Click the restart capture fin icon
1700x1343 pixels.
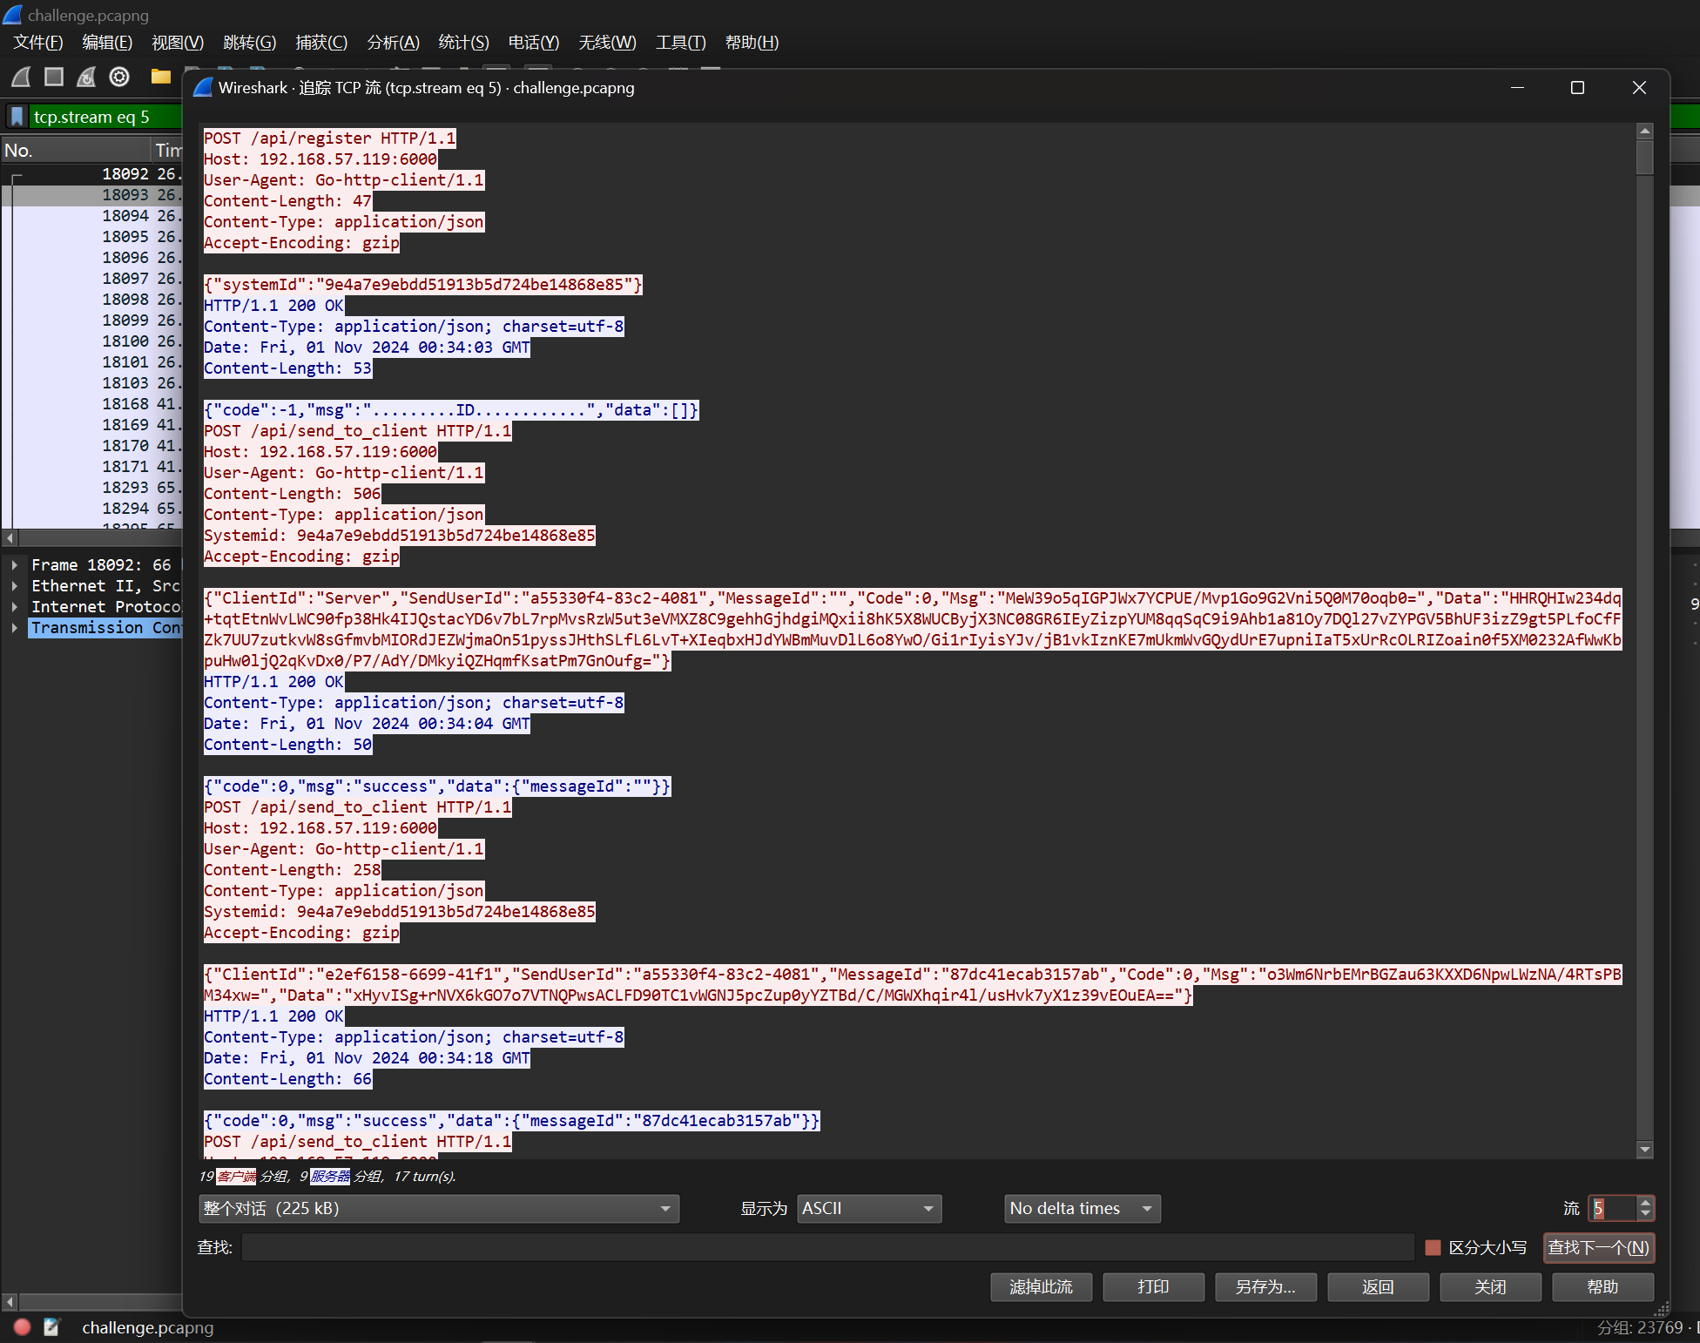click(x=86, y=77)
